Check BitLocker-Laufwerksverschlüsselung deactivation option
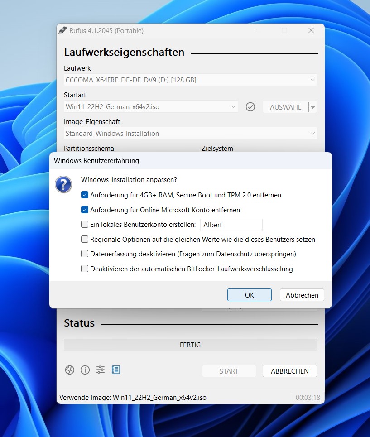The height and width of the screenshot is (437, 370). click(x=85, y=269)
